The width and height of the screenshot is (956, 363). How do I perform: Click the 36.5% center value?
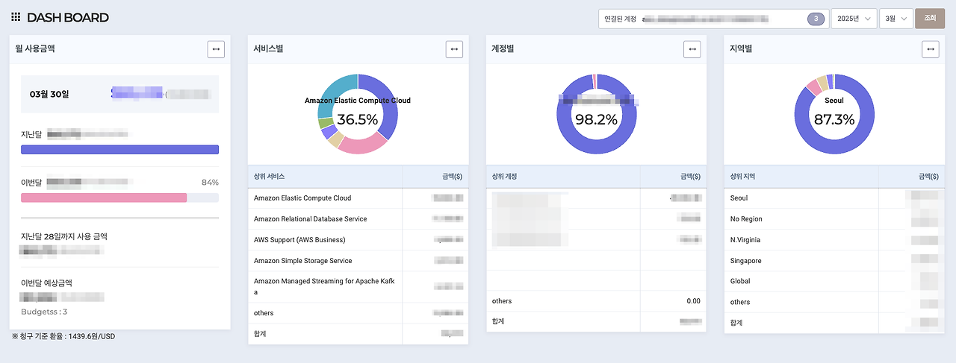358,119
